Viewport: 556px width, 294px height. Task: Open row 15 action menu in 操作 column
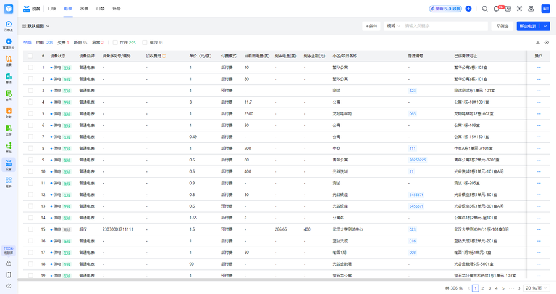pos(538,230)
